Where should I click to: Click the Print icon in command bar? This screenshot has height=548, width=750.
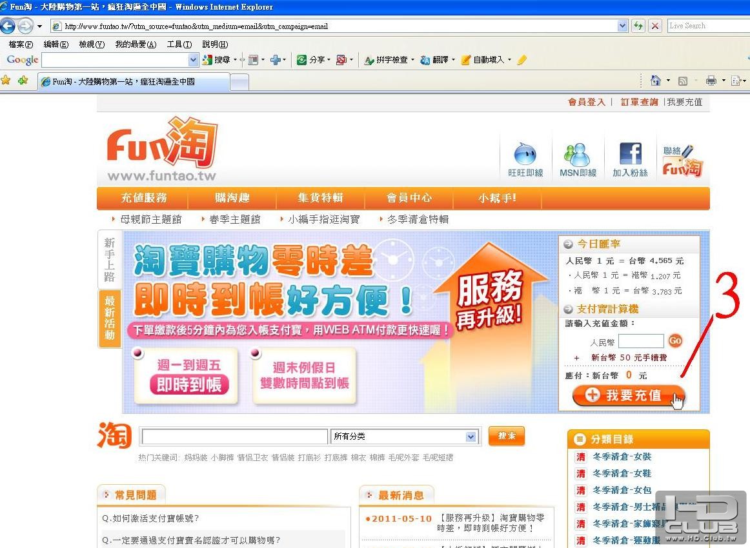tap(711, 80)
